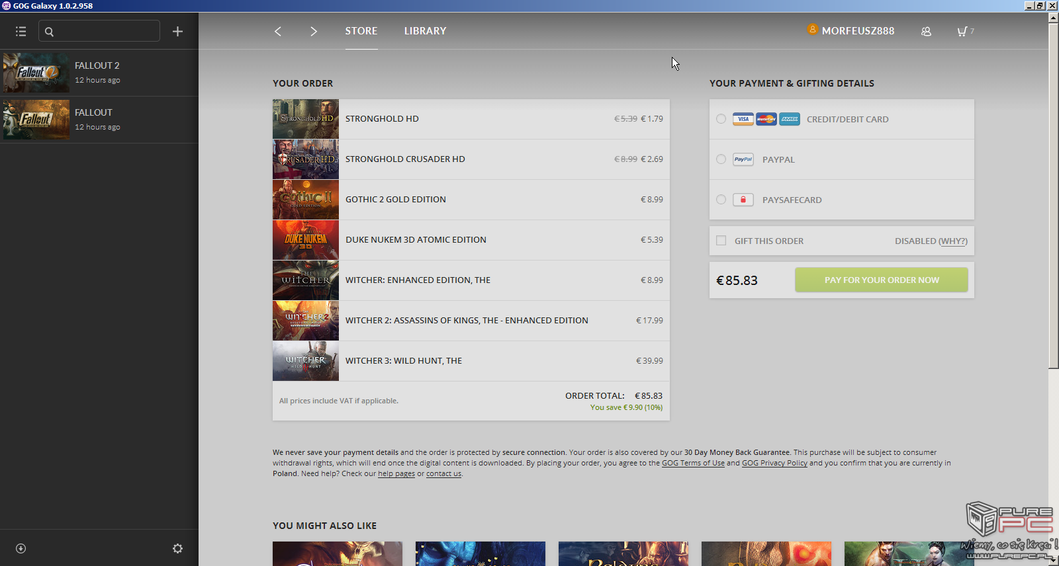Image resolution: width=1059 pixels, height=566 pixels.
Task: Click the Witcher 2 cover thumbnail
Action: click(x=306, y=321)
